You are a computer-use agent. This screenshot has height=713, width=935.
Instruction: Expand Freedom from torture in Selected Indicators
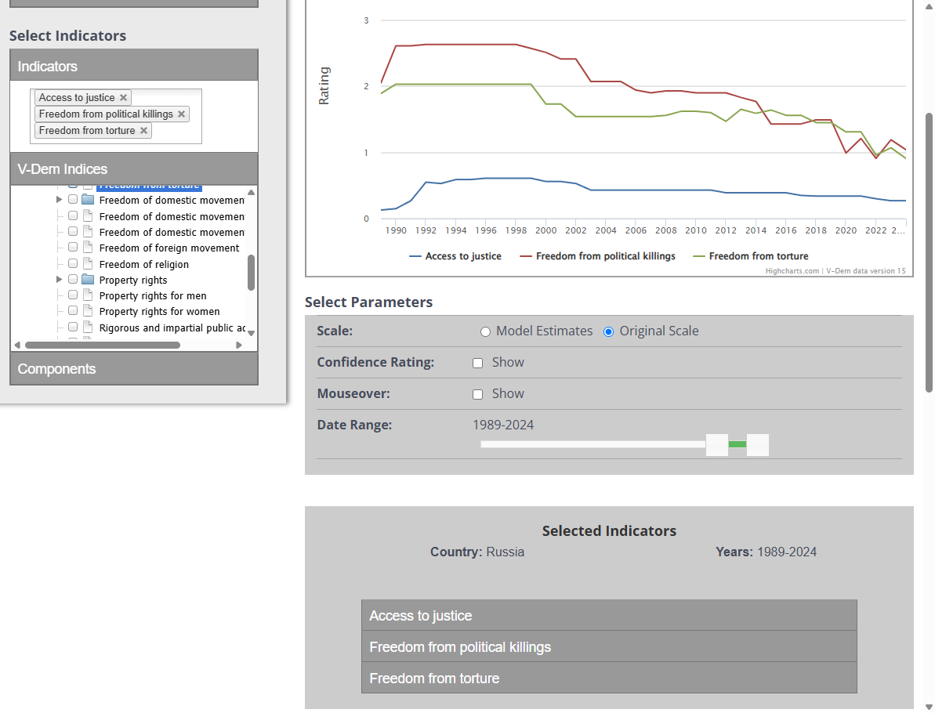pos(609,678)
